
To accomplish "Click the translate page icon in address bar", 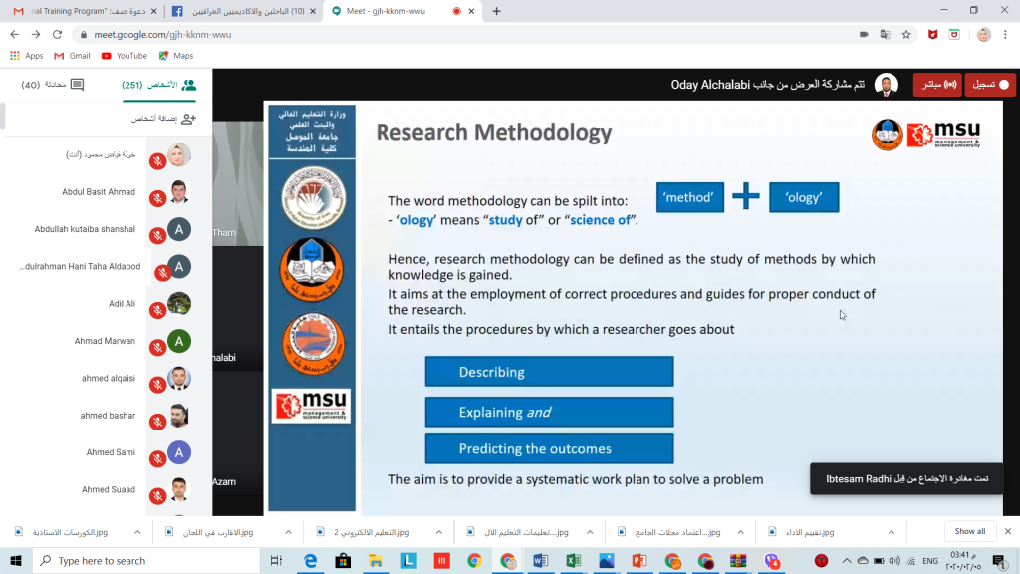I will (x=885, y=34).
